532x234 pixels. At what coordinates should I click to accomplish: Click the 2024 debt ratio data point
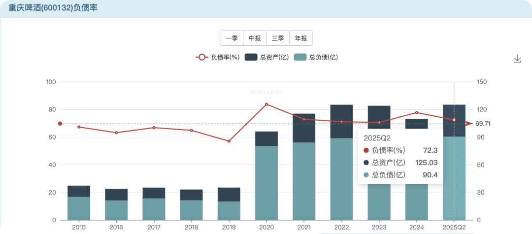(417, 113)
